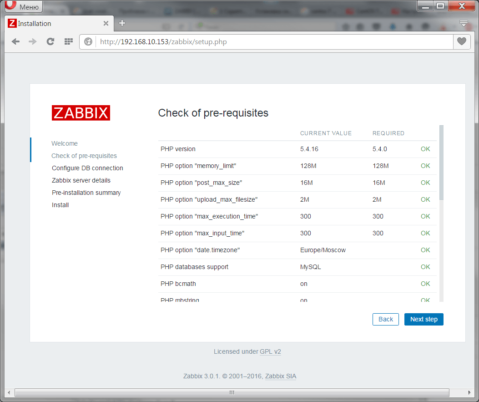This screenshot has height=402, width=479.
Task: Open the Opera Меню button
Action: point(23,6)
